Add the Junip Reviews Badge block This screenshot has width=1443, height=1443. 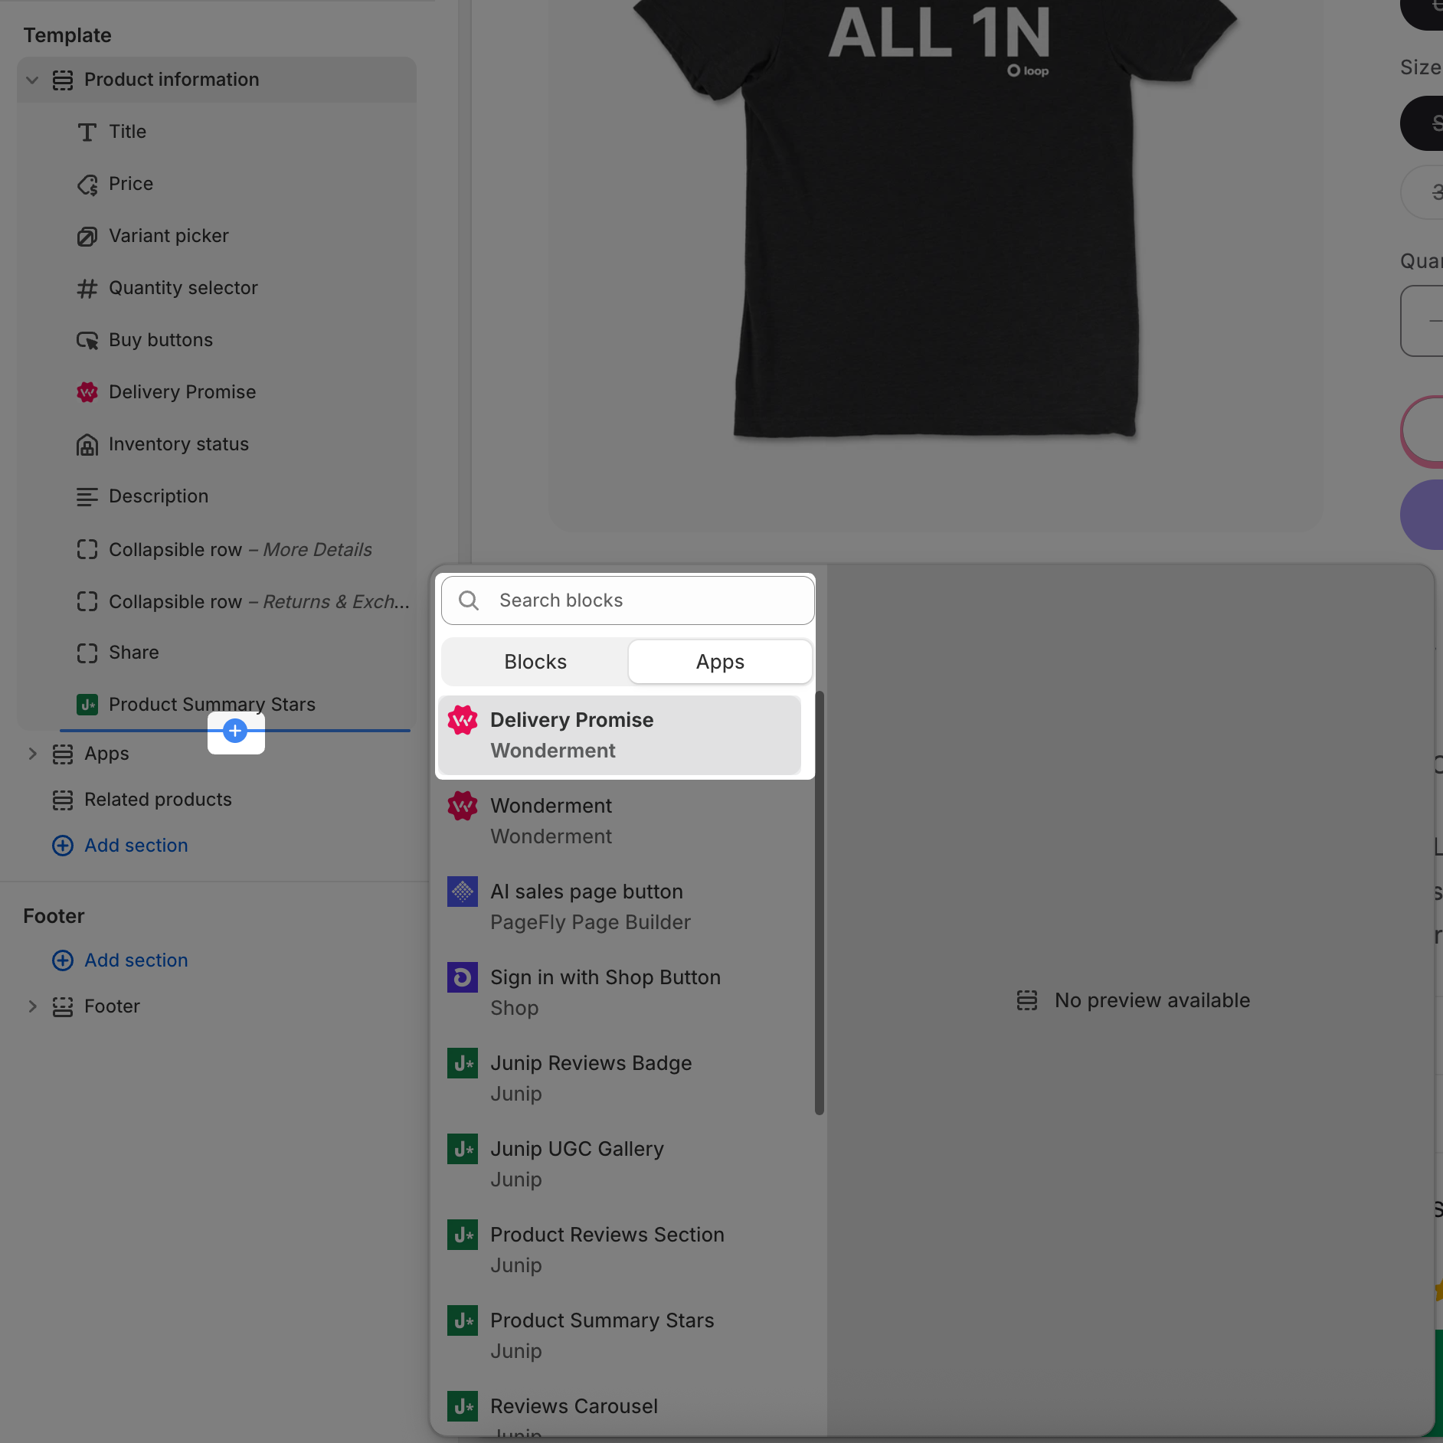coord(620,1078)
